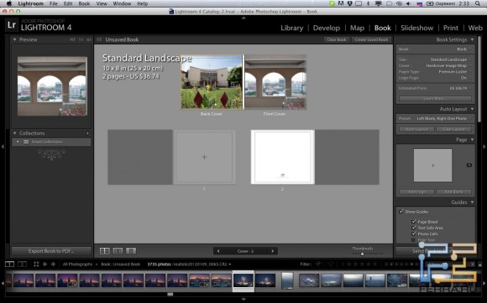Click the Clear Book button
487x303 pixels.
click(x=337, y=39)
